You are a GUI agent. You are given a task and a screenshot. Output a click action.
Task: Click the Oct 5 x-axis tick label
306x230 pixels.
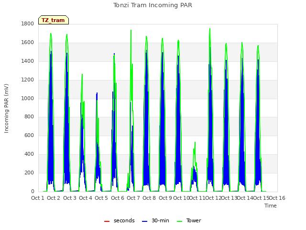click(x=101, y=198)
